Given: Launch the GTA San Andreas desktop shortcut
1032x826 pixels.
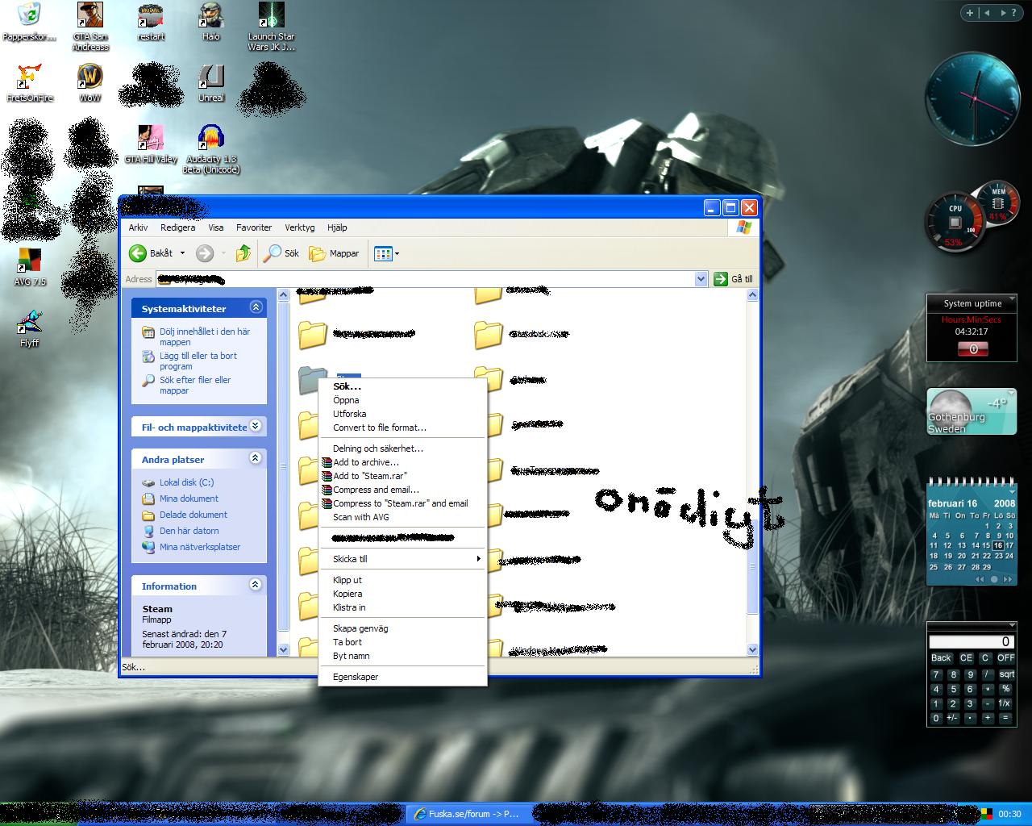Looking at the screenshot, I should (x=90, y=27).
